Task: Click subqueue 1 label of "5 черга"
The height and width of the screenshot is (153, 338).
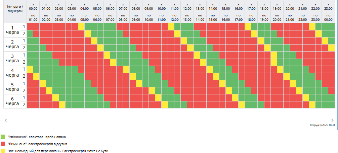Action: pos(24,83)
